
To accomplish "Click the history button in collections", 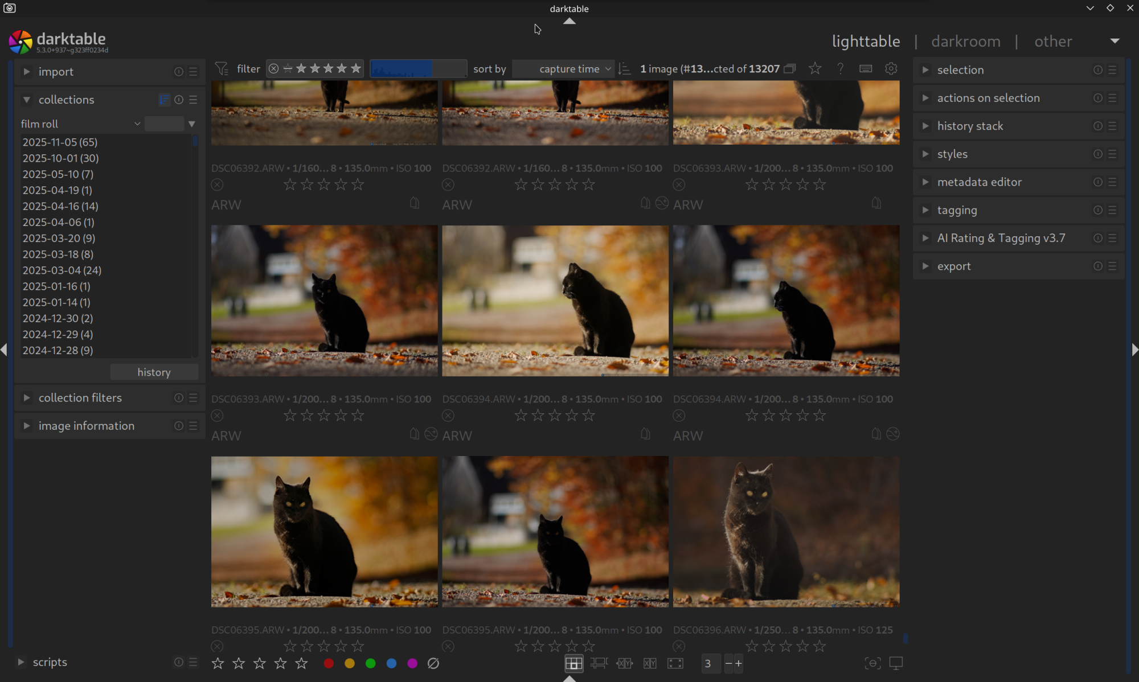I will tap(154, 372).
